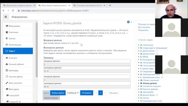Viewport: 188px width, 106px height.
Task: Go to previous page arrow in pagination
Action: point(96,93)
